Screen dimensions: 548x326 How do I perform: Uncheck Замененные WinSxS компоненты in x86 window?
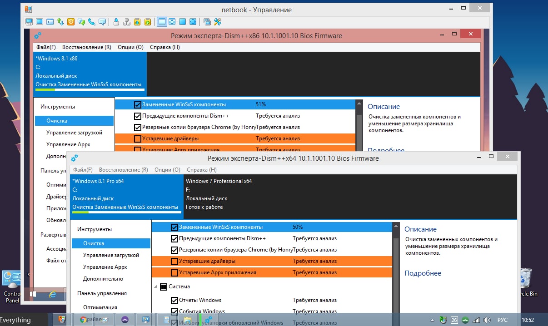[x=138, y=104]
